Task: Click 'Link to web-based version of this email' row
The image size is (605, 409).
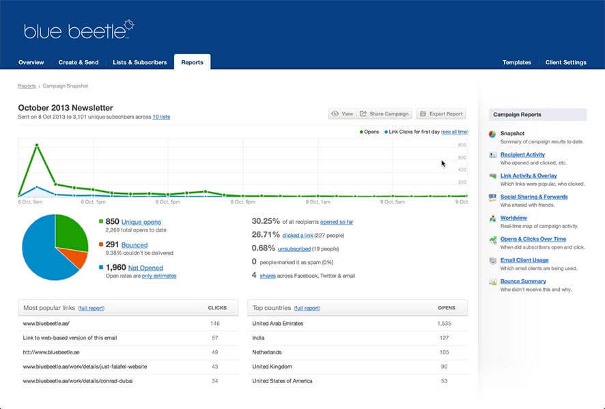Action: coord(128,338)
